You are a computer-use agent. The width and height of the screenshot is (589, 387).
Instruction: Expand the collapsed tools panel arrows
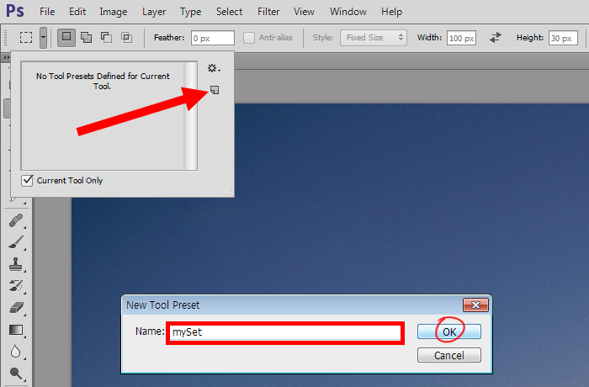point(7,57)
